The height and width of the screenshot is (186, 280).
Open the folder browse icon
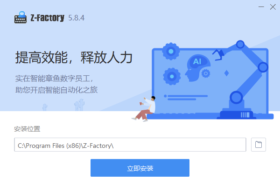(x=259, y=145)
